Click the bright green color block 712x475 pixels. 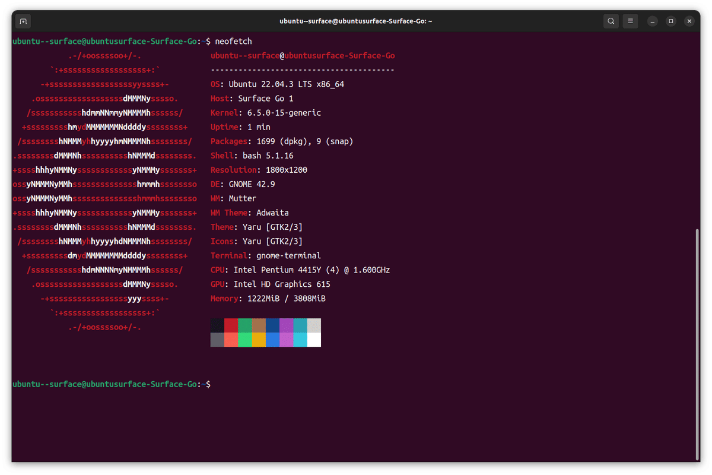245,340
